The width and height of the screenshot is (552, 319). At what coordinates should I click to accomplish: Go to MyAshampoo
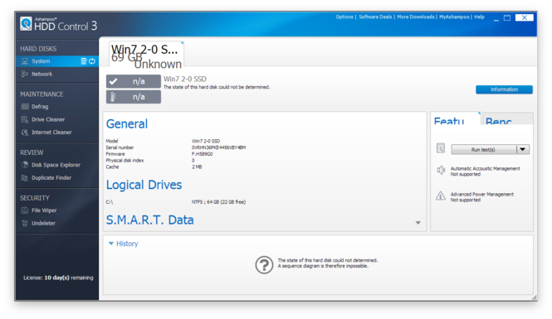tap(454, 17)
